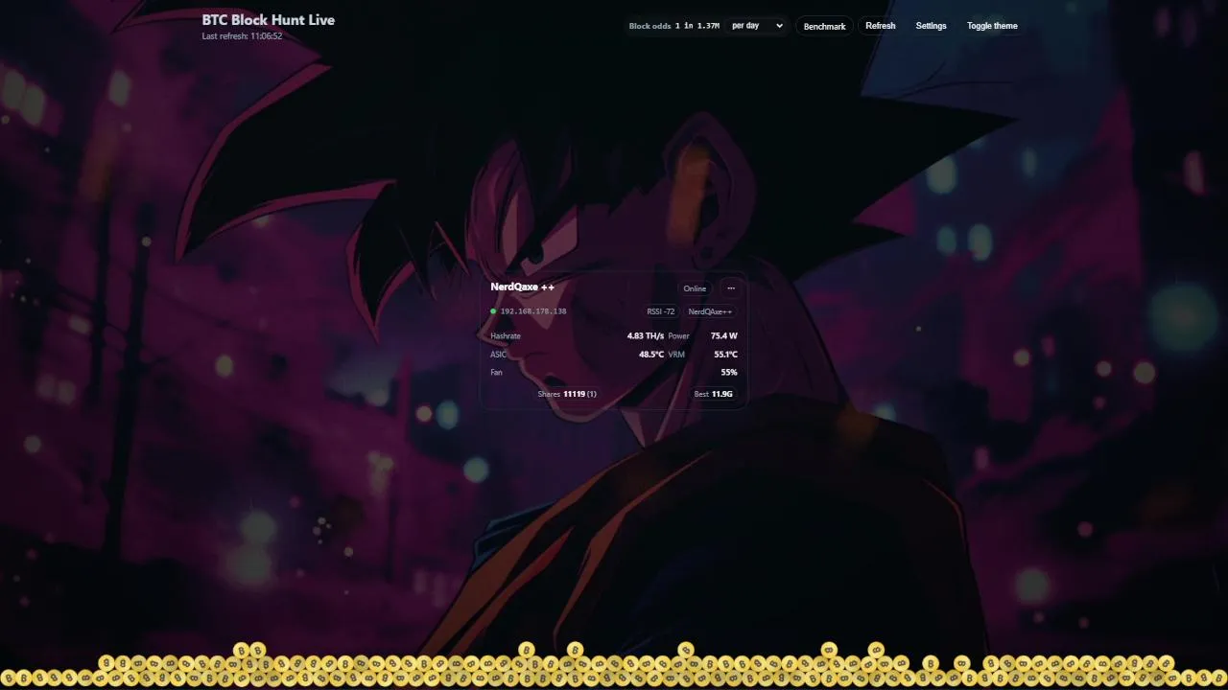Image resolution: width=1228 pixels, height=690 pixels.
Task: Click the NerdQaxe ++ device name
Action: click(522, 287)
